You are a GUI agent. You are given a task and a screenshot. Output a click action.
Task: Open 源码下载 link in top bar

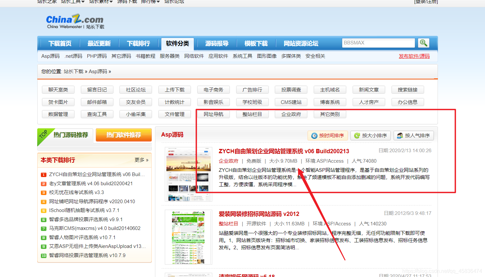click(127, 2)
